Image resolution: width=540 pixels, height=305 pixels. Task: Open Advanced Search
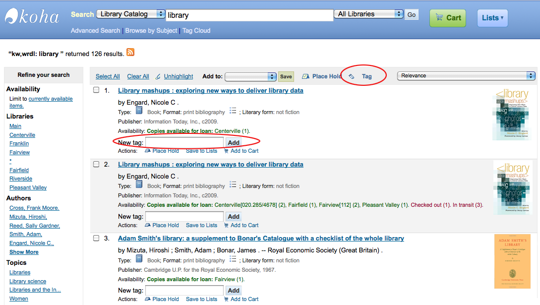point(95,31)
